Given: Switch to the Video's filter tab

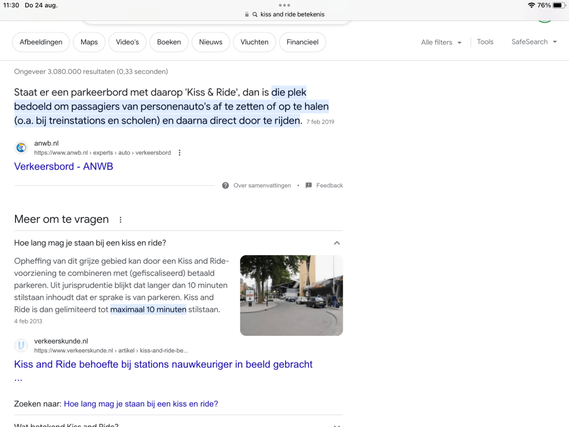Looking at the screenshot, I should click(127, 42).
